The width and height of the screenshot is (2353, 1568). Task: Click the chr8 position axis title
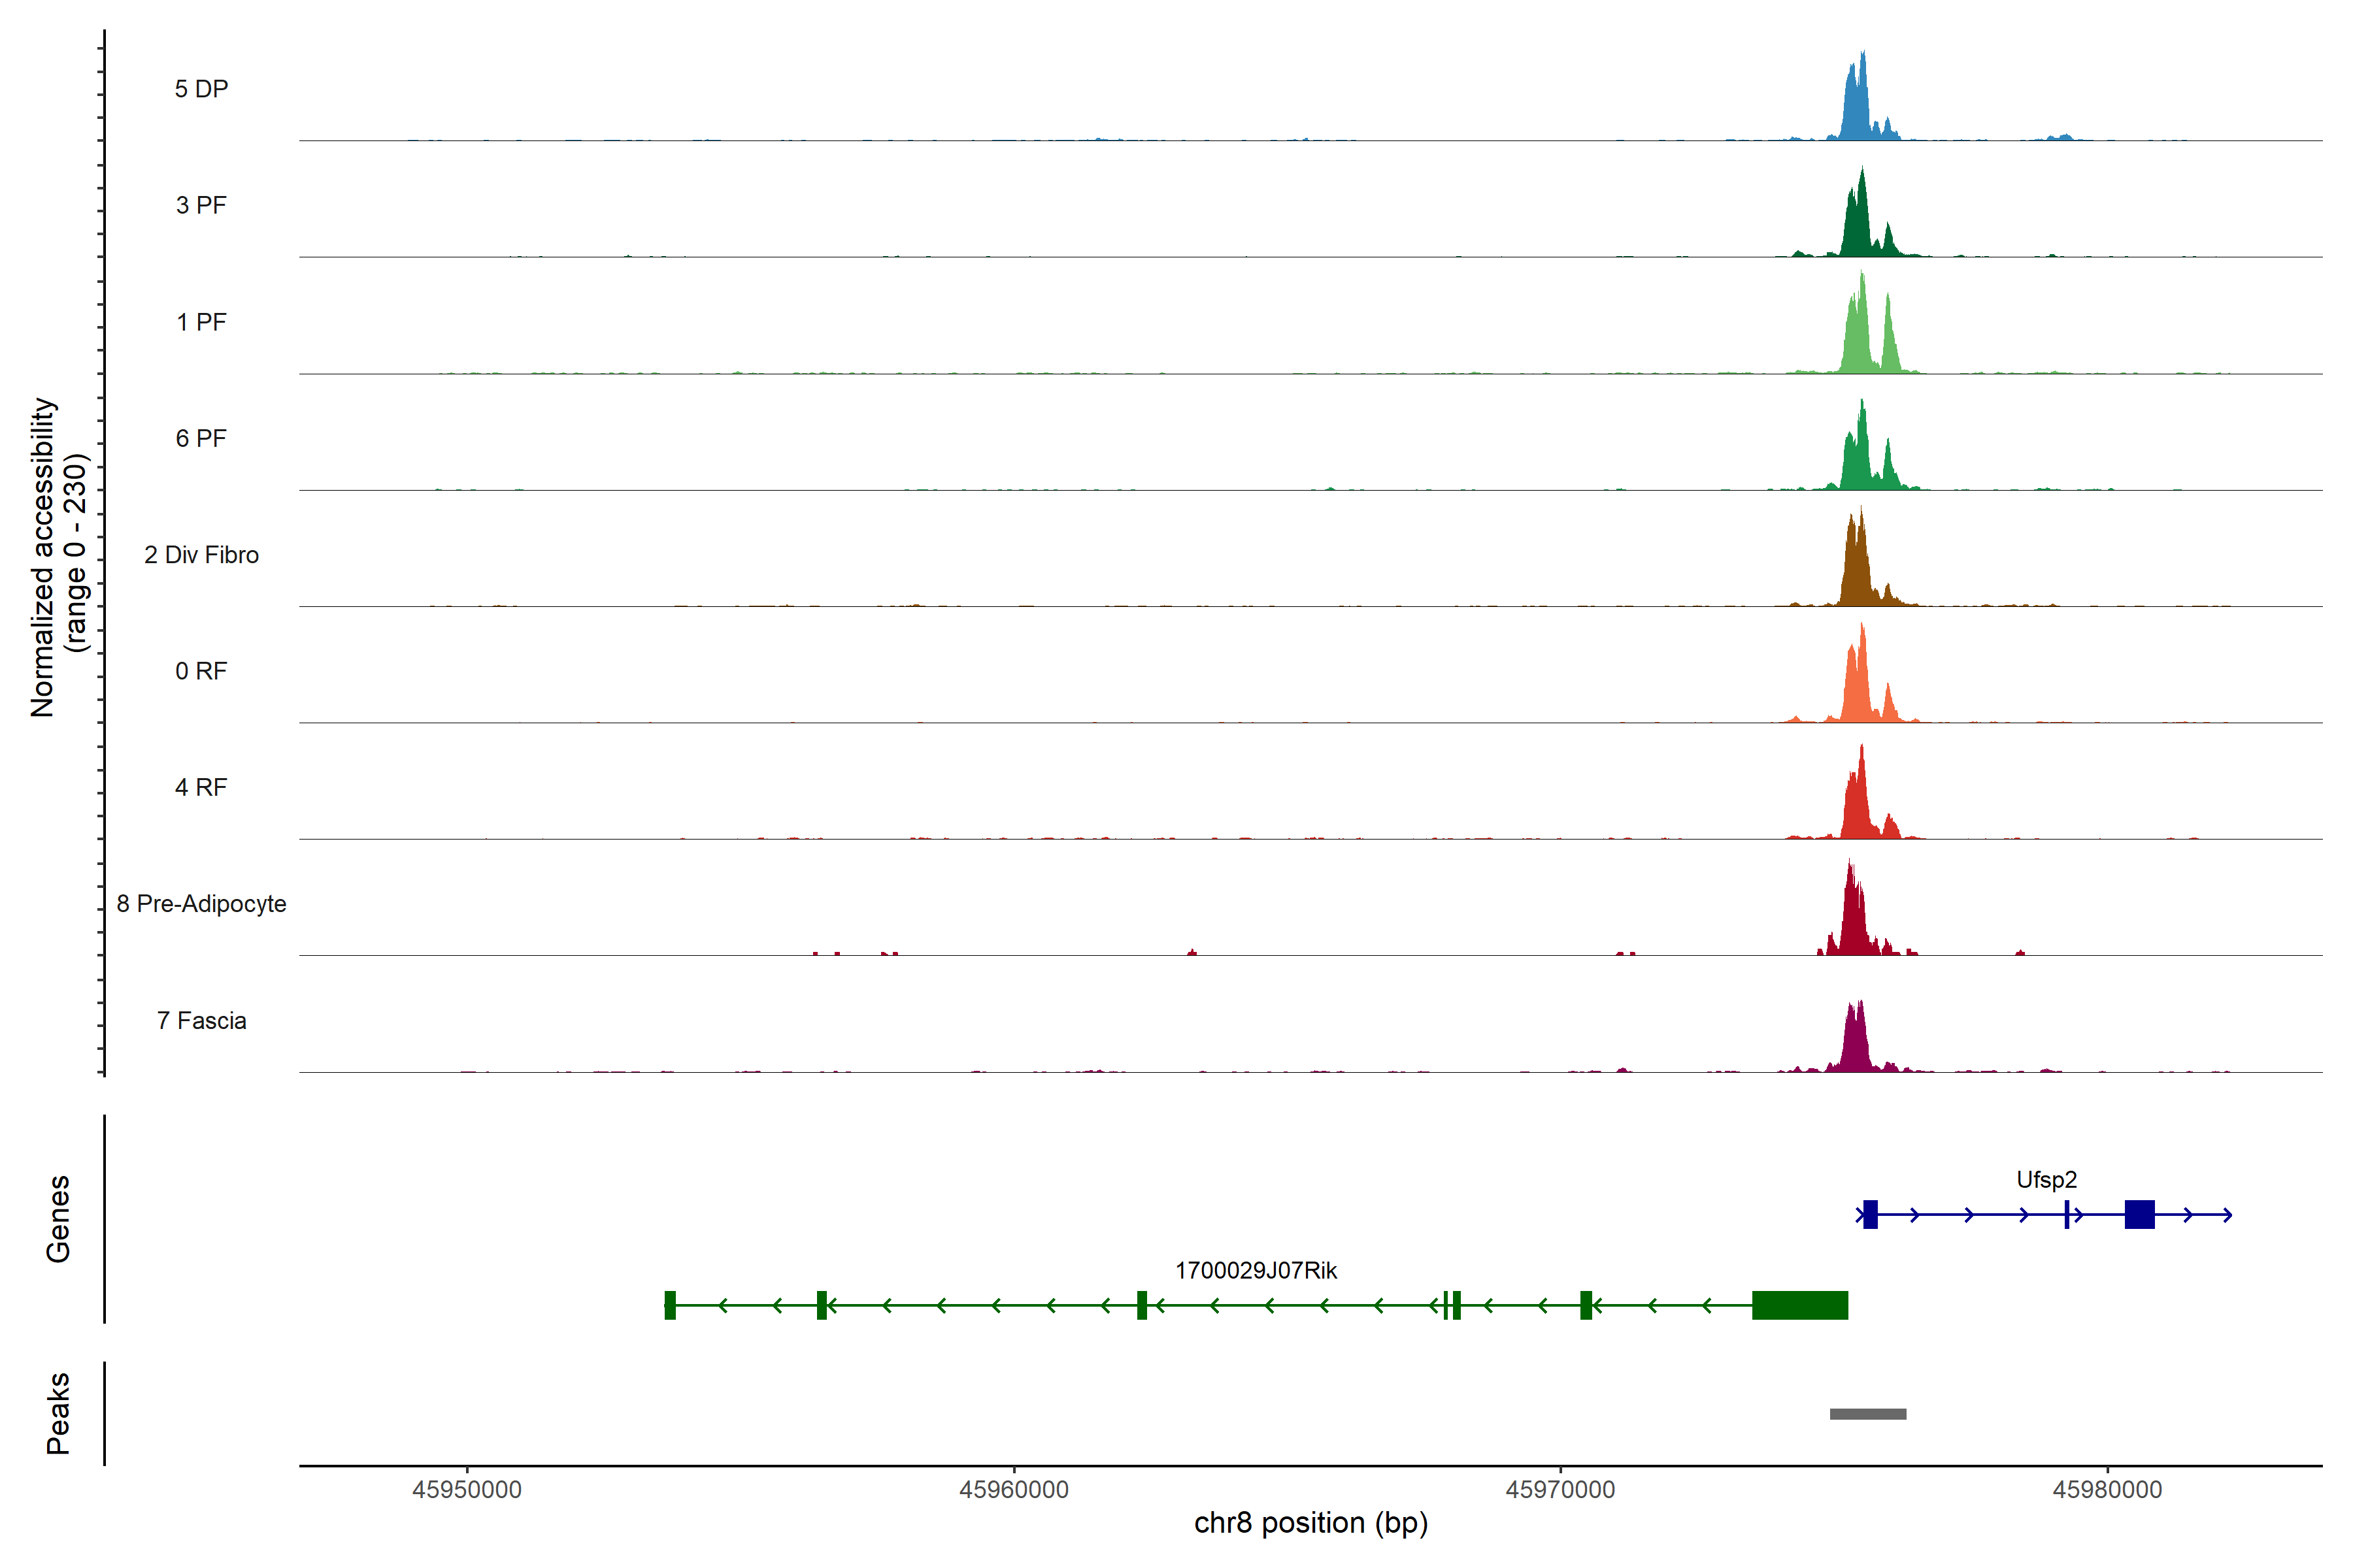pos(1310,1523)
